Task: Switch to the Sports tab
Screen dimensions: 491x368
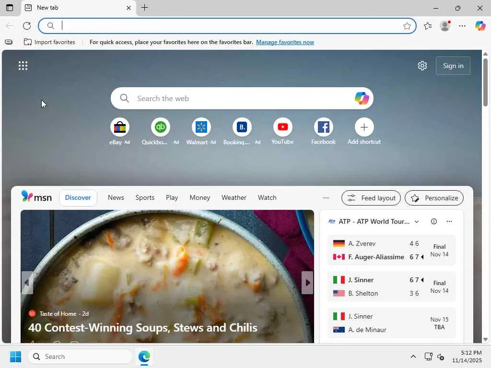Action: pos(145,198)
